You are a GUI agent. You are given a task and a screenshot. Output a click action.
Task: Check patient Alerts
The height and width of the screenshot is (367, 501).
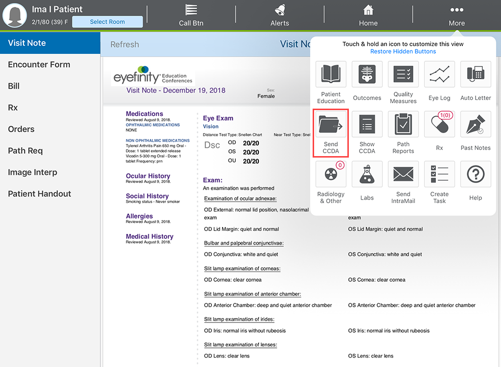point(279,15)
